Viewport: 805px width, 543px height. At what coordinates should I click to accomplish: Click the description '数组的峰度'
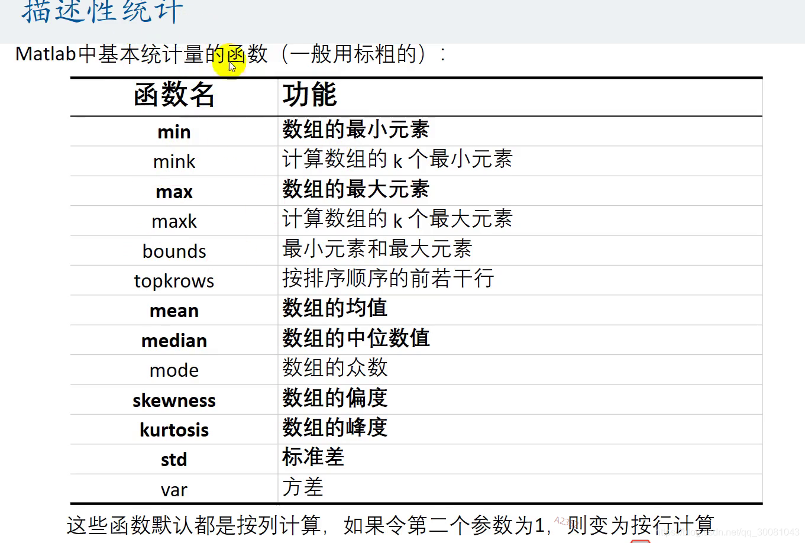pos(335,427)
